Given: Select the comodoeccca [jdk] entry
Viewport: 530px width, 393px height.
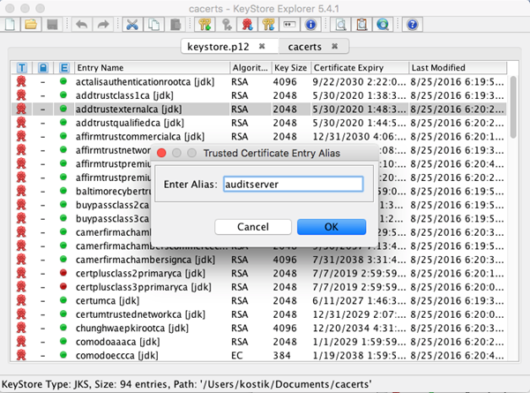Looking at the screenshot, I should pos(258,355).
